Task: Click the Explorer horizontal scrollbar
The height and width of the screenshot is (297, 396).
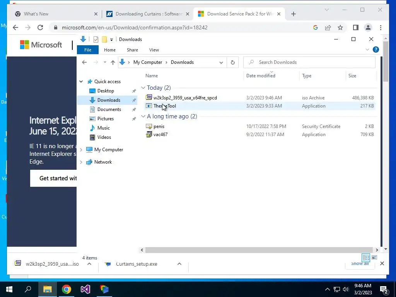Action: point(259,250)
